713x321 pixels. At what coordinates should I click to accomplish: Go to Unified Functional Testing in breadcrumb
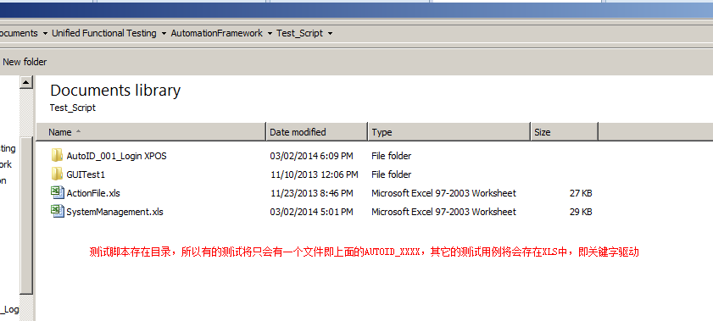click(103, 33)
